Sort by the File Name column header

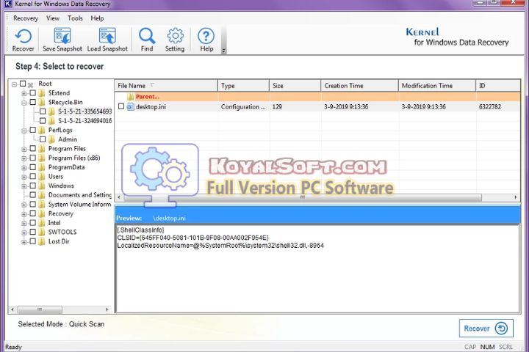(x=166, y=86)
